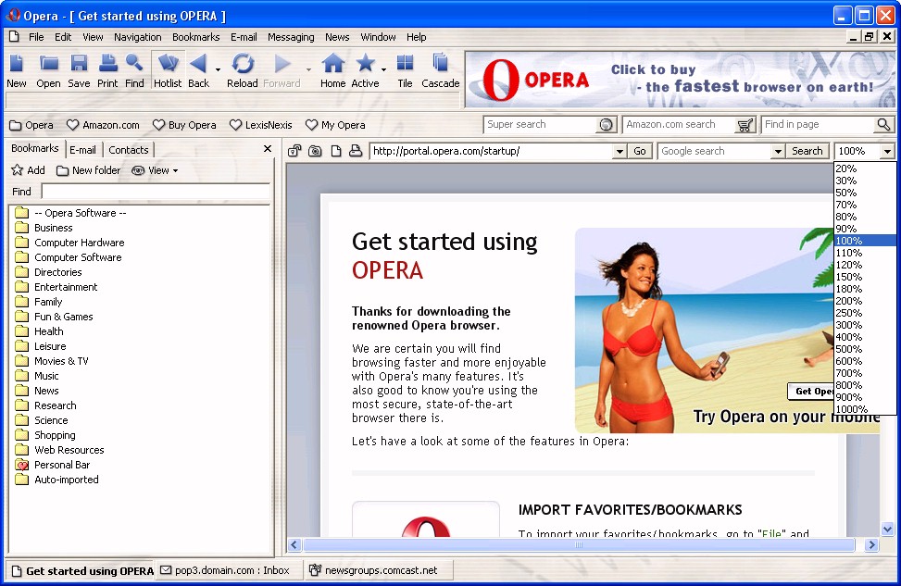Open the address bar dropdown arrow
This screenshot has height=586, width=901.
(x=619, y=152)
